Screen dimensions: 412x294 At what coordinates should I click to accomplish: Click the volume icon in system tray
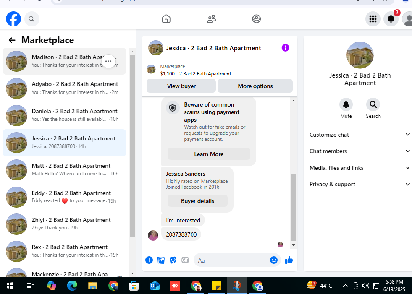365,286
